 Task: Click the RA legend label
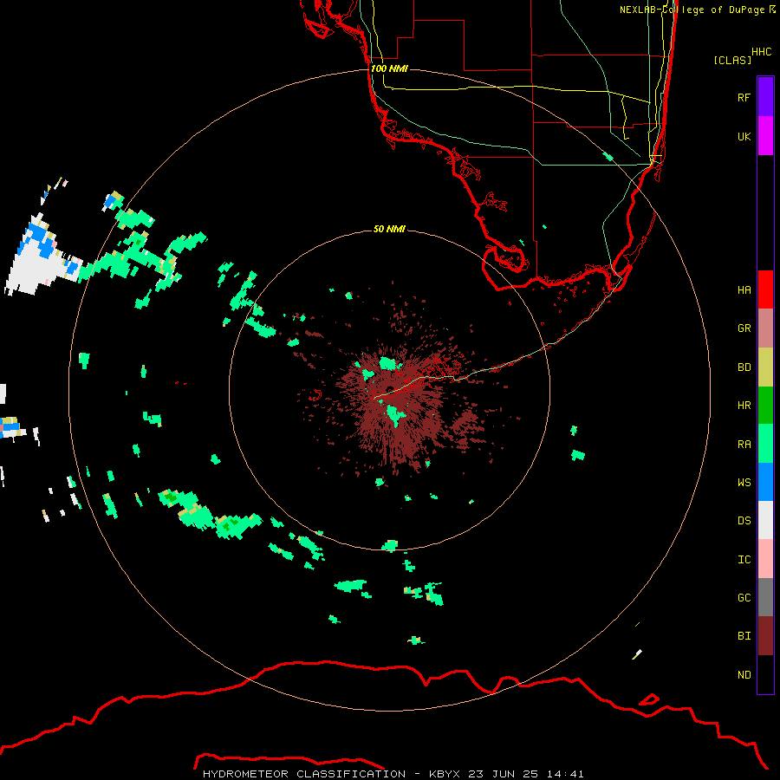pyautogui.click(x=744, y=445)
